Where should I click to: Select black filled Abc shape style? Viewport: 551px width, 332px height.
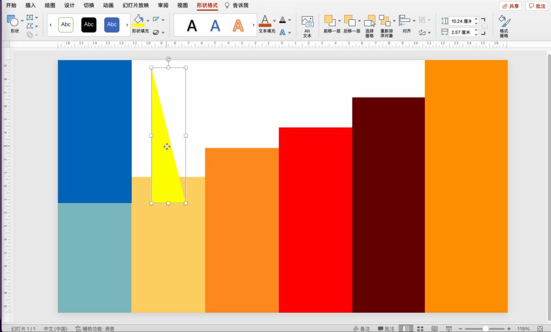tap(89, 24)
